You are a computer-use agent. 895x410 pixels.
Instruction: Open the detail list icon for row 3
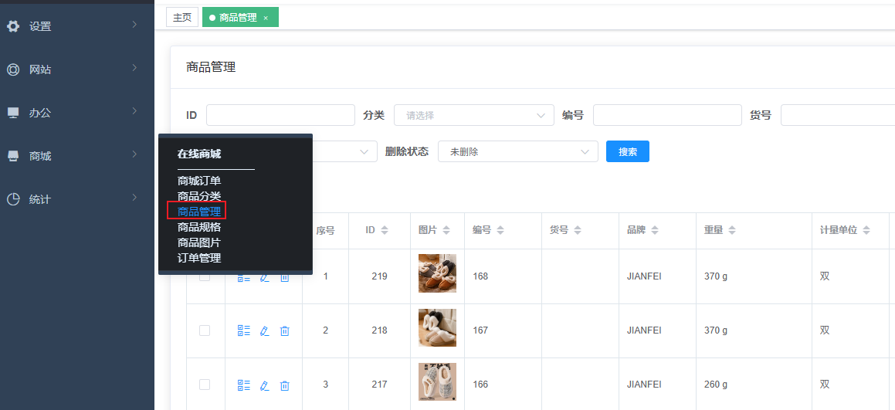(244, 385)
